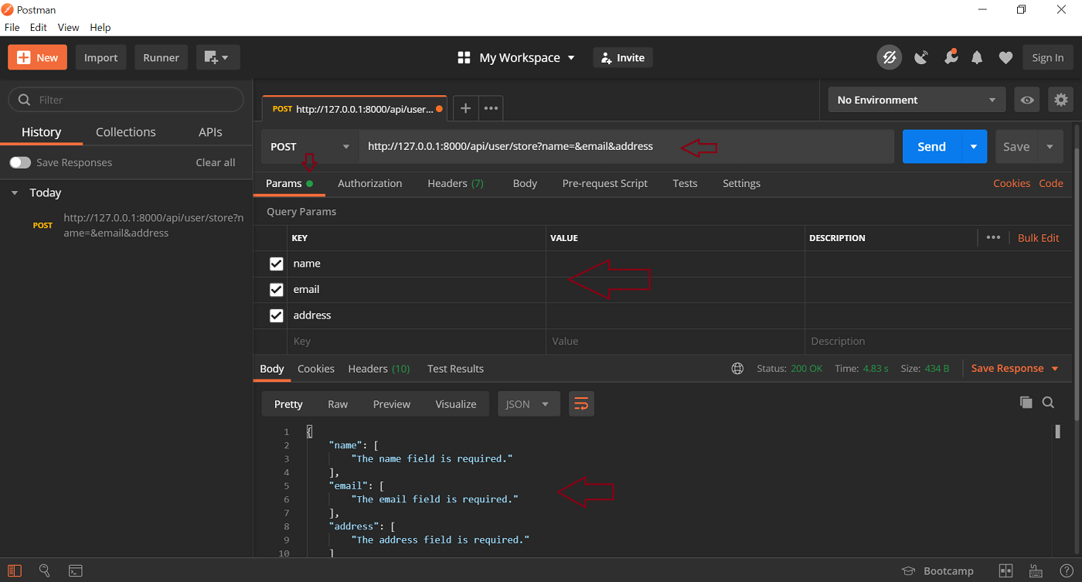Switch to the Collections tab
Image resolution: width=1082 pixels, height=582 pixels.
(x=126, y=132)
